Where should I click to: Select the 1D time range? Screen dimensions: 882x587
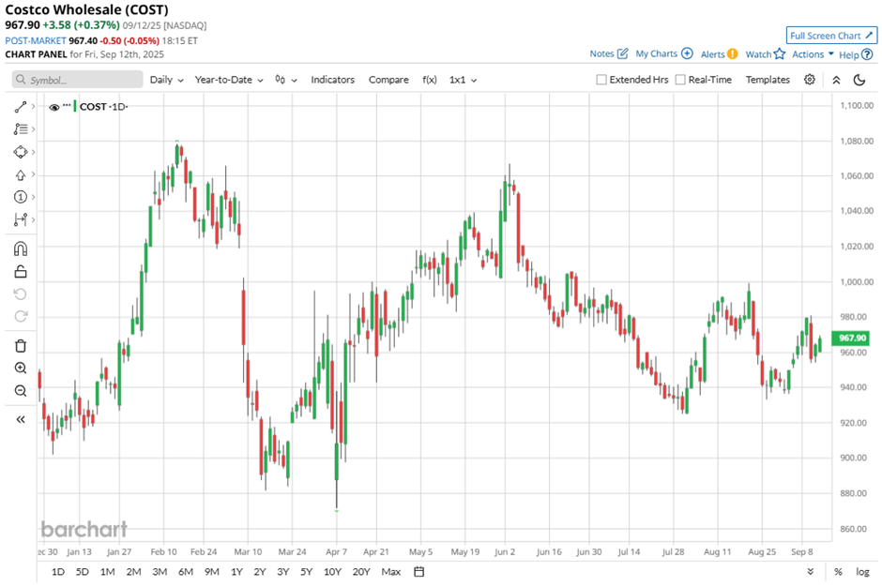[x=58, y=572]
